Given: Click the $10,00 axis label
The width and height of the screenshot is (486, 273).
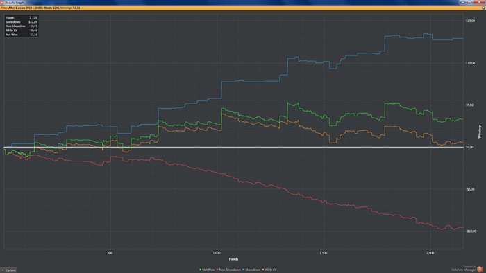Looking at the screenshot, I should 470,63.
